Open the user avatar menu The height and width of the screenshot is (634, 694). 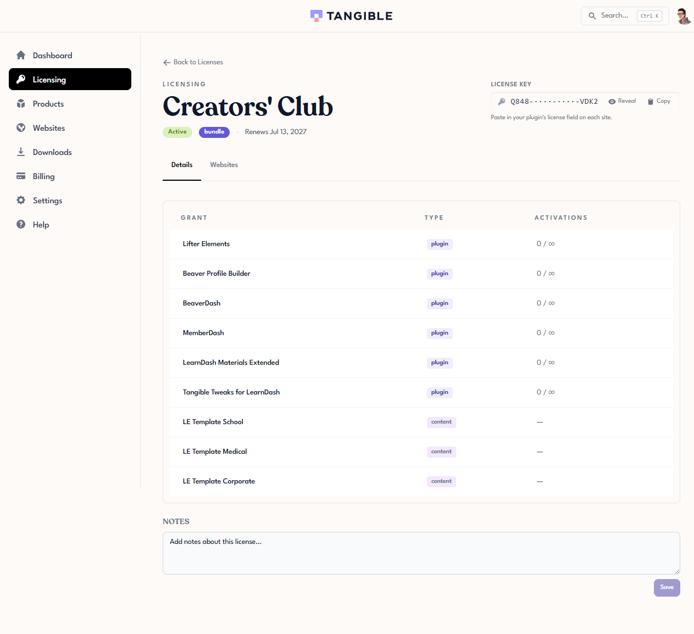pyautogui.click(x=683, y=16)
